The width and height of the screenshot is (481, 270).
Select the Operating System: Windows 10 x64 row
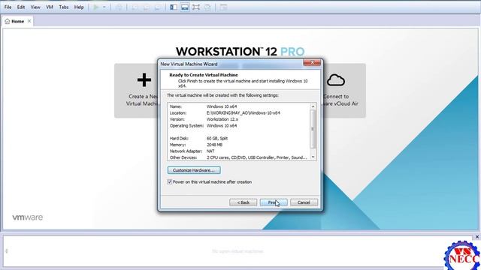pyautogui.click(x=239, y=126)
